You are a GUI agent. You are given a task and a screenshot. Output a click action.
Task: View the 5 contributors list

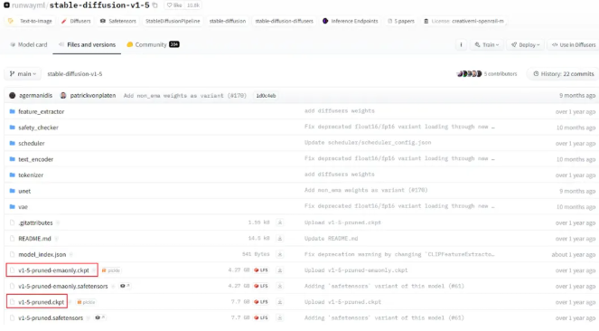coord(487,74)
